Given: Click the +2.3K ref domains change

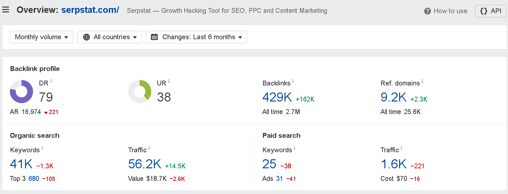Looking at the screenshot, I should (419, 99).
